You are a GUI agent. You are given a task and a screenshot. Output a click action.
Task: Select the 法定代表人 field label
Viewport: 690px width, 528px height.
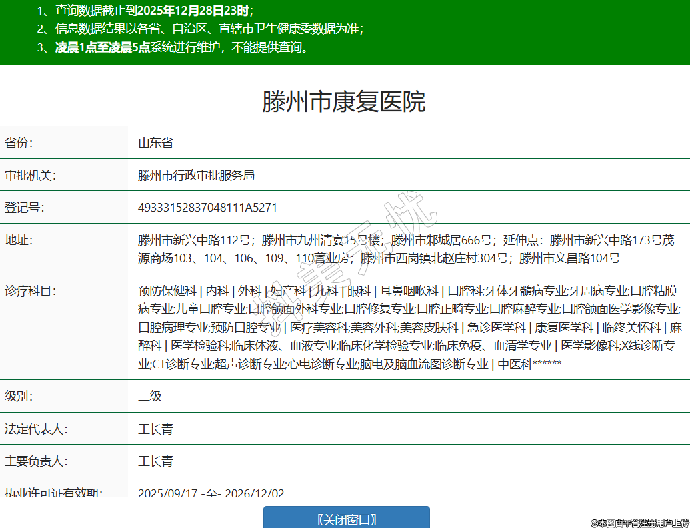pyautogui.click(x=36, y=429)
